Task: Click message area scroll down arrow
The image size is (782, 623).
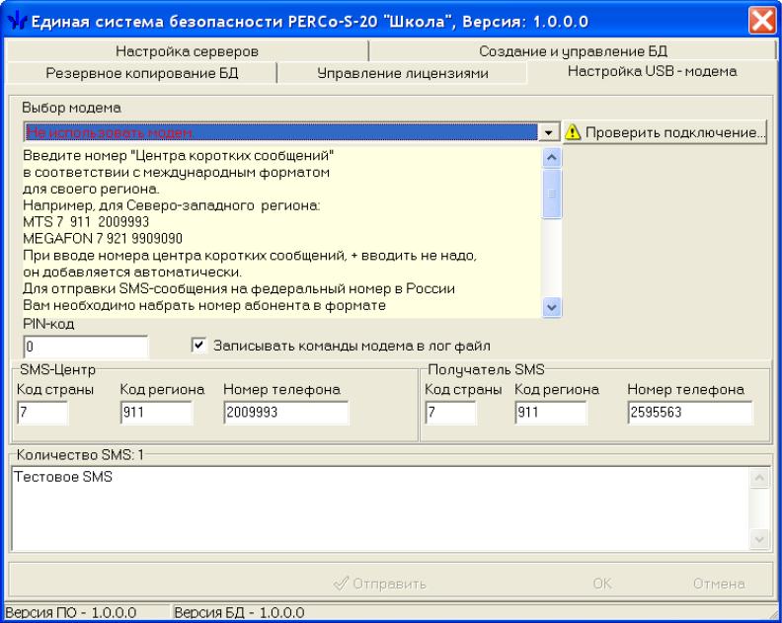Action: 759,539
